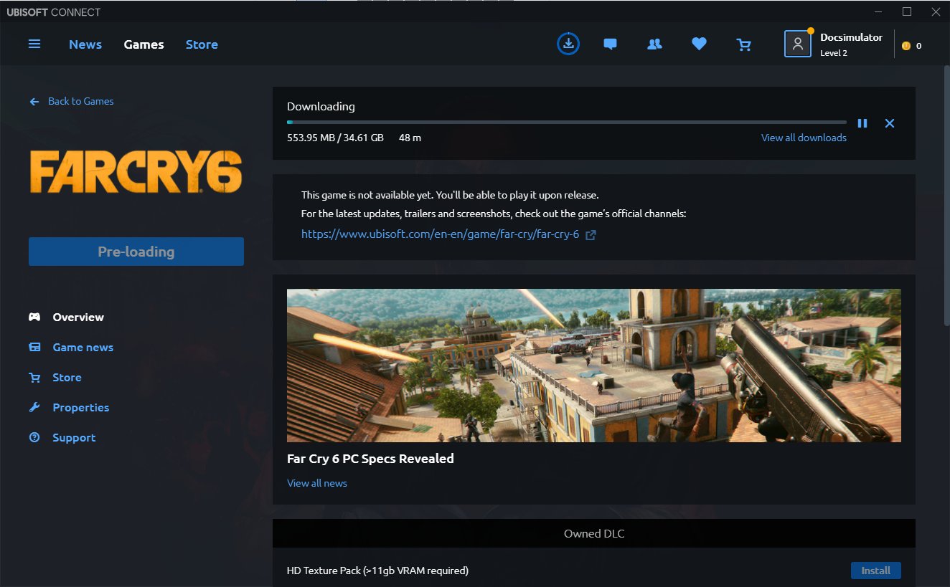Viewport: 950px width, 587px height.
Task: Click the Docsimulator username text
Action: tap(852, 37)
